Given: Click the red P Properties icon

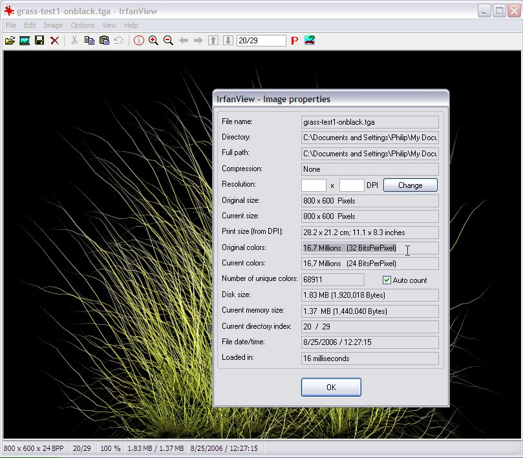Looking at the screenshot, I should pyautogui.click(x=294, y=41).
